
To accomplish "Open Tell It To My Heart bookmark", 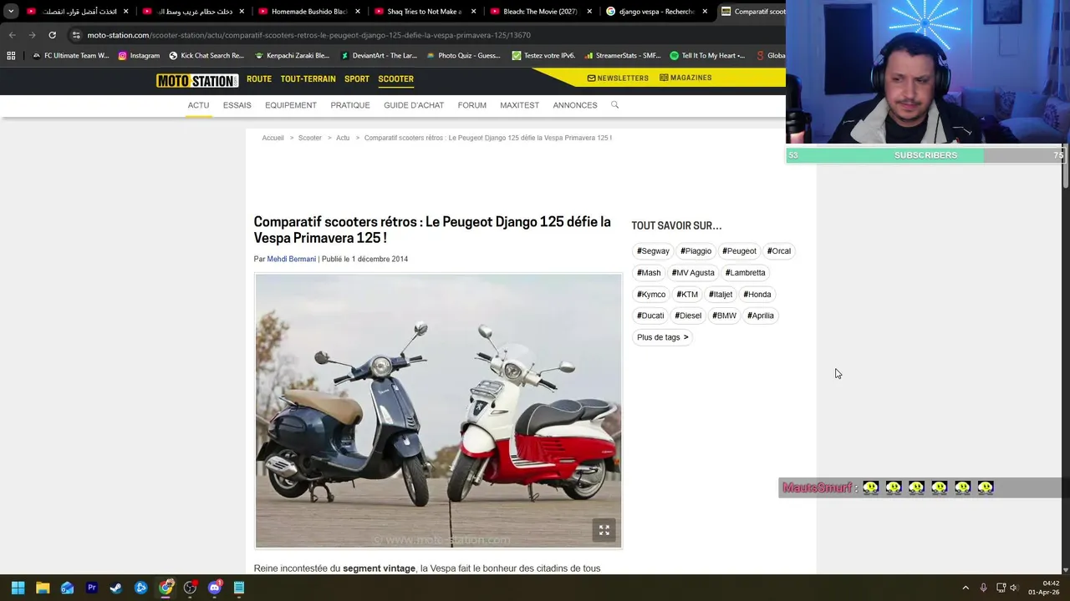I will point(707,56).
